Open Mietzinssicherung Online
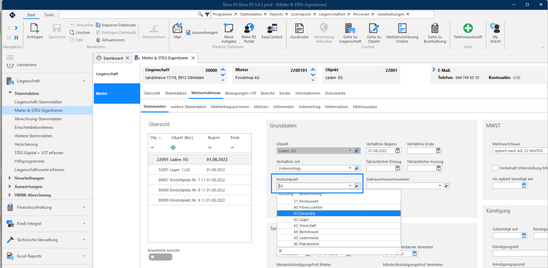 402,33
